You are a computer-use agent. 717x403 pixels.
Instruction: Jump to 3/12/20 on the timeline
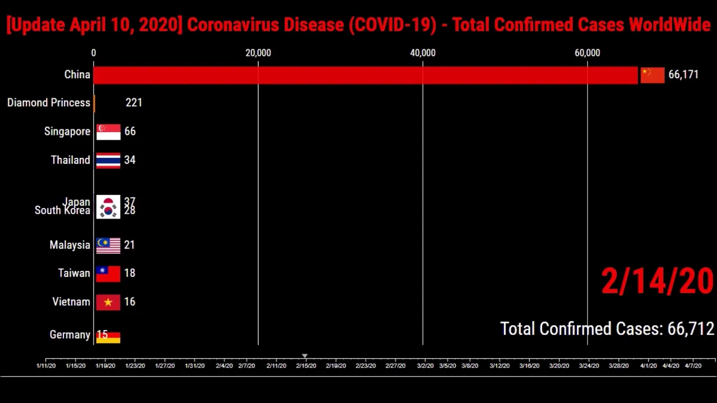tap(499, 365)
